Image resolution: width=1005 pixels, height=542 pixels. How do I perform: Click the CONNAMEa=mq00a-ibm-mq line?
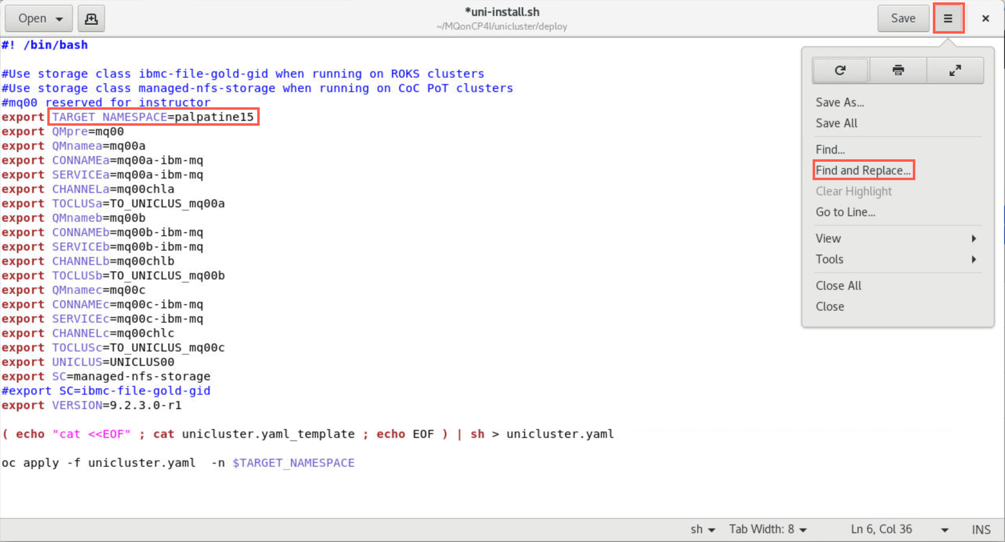point(103,160)
